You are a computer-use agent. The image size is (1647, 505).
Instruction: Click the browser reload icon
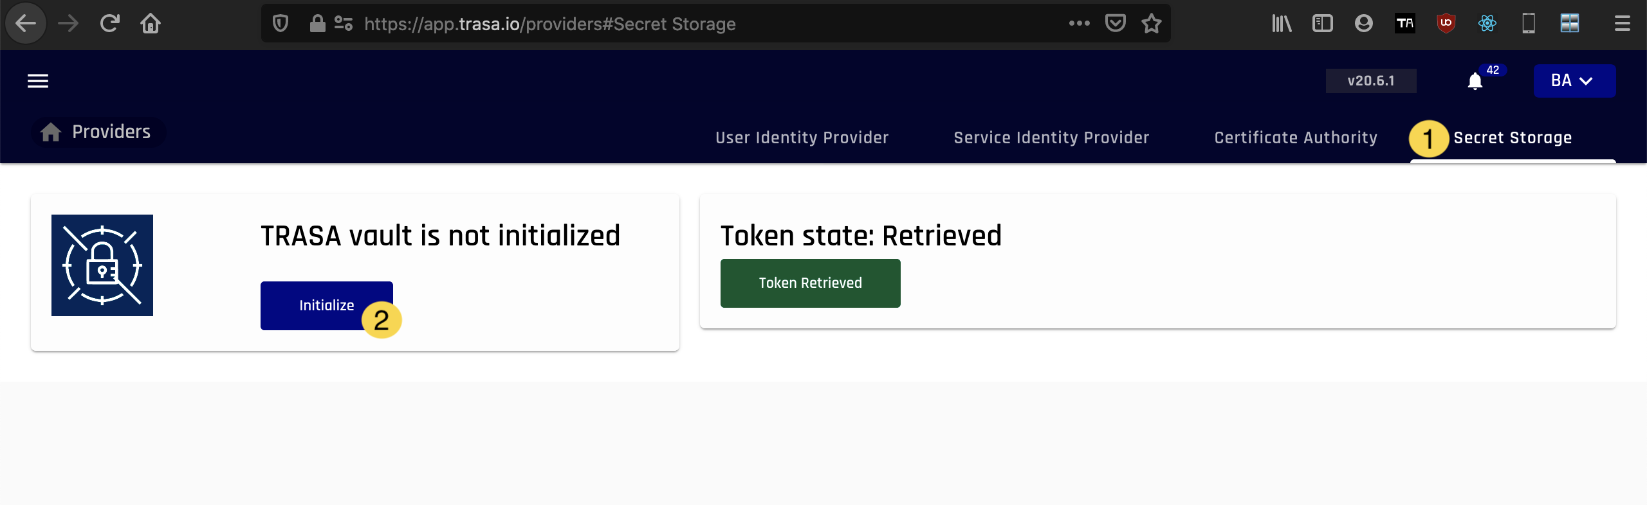coord(110,24)
